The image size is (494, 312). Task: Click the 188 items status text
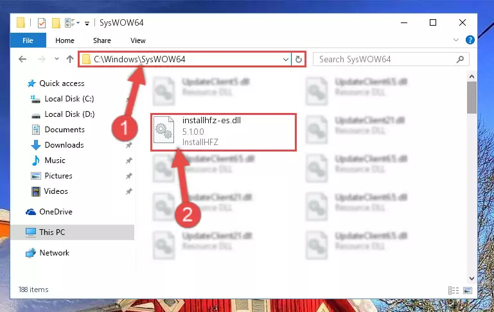pos(33,290)
